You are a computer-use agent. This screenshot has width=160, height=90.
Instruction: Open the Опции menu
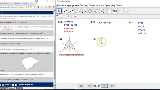coord(92,5)
